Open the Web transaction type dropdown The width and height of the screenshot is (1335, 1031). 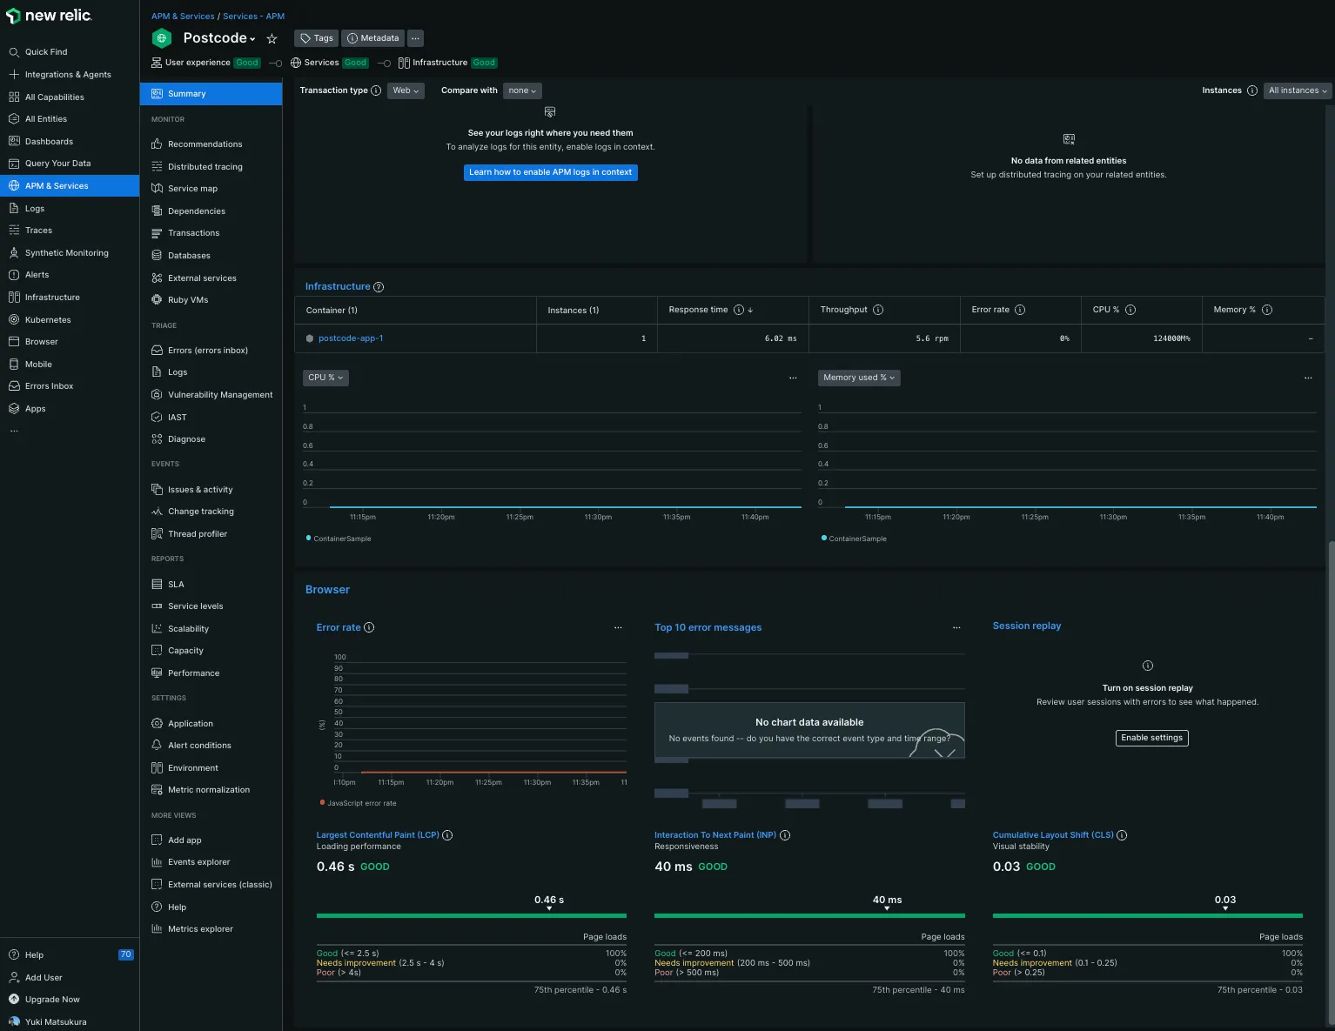(x=406, y=90)
